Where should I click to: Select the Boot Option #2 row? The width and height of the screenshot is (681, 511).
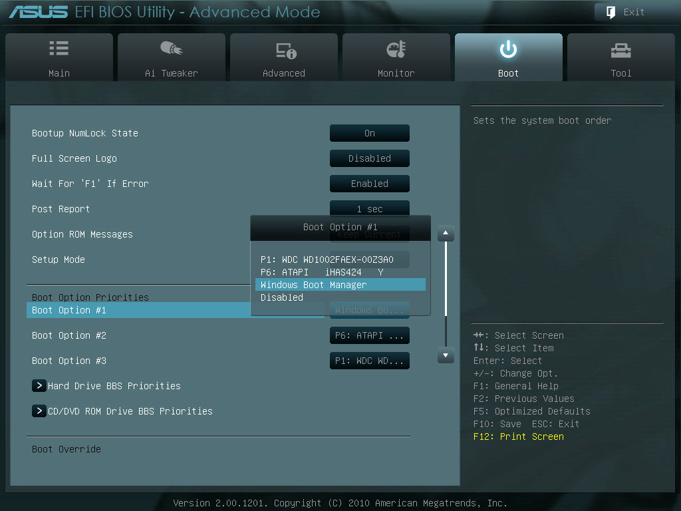[x=218, y=335]
